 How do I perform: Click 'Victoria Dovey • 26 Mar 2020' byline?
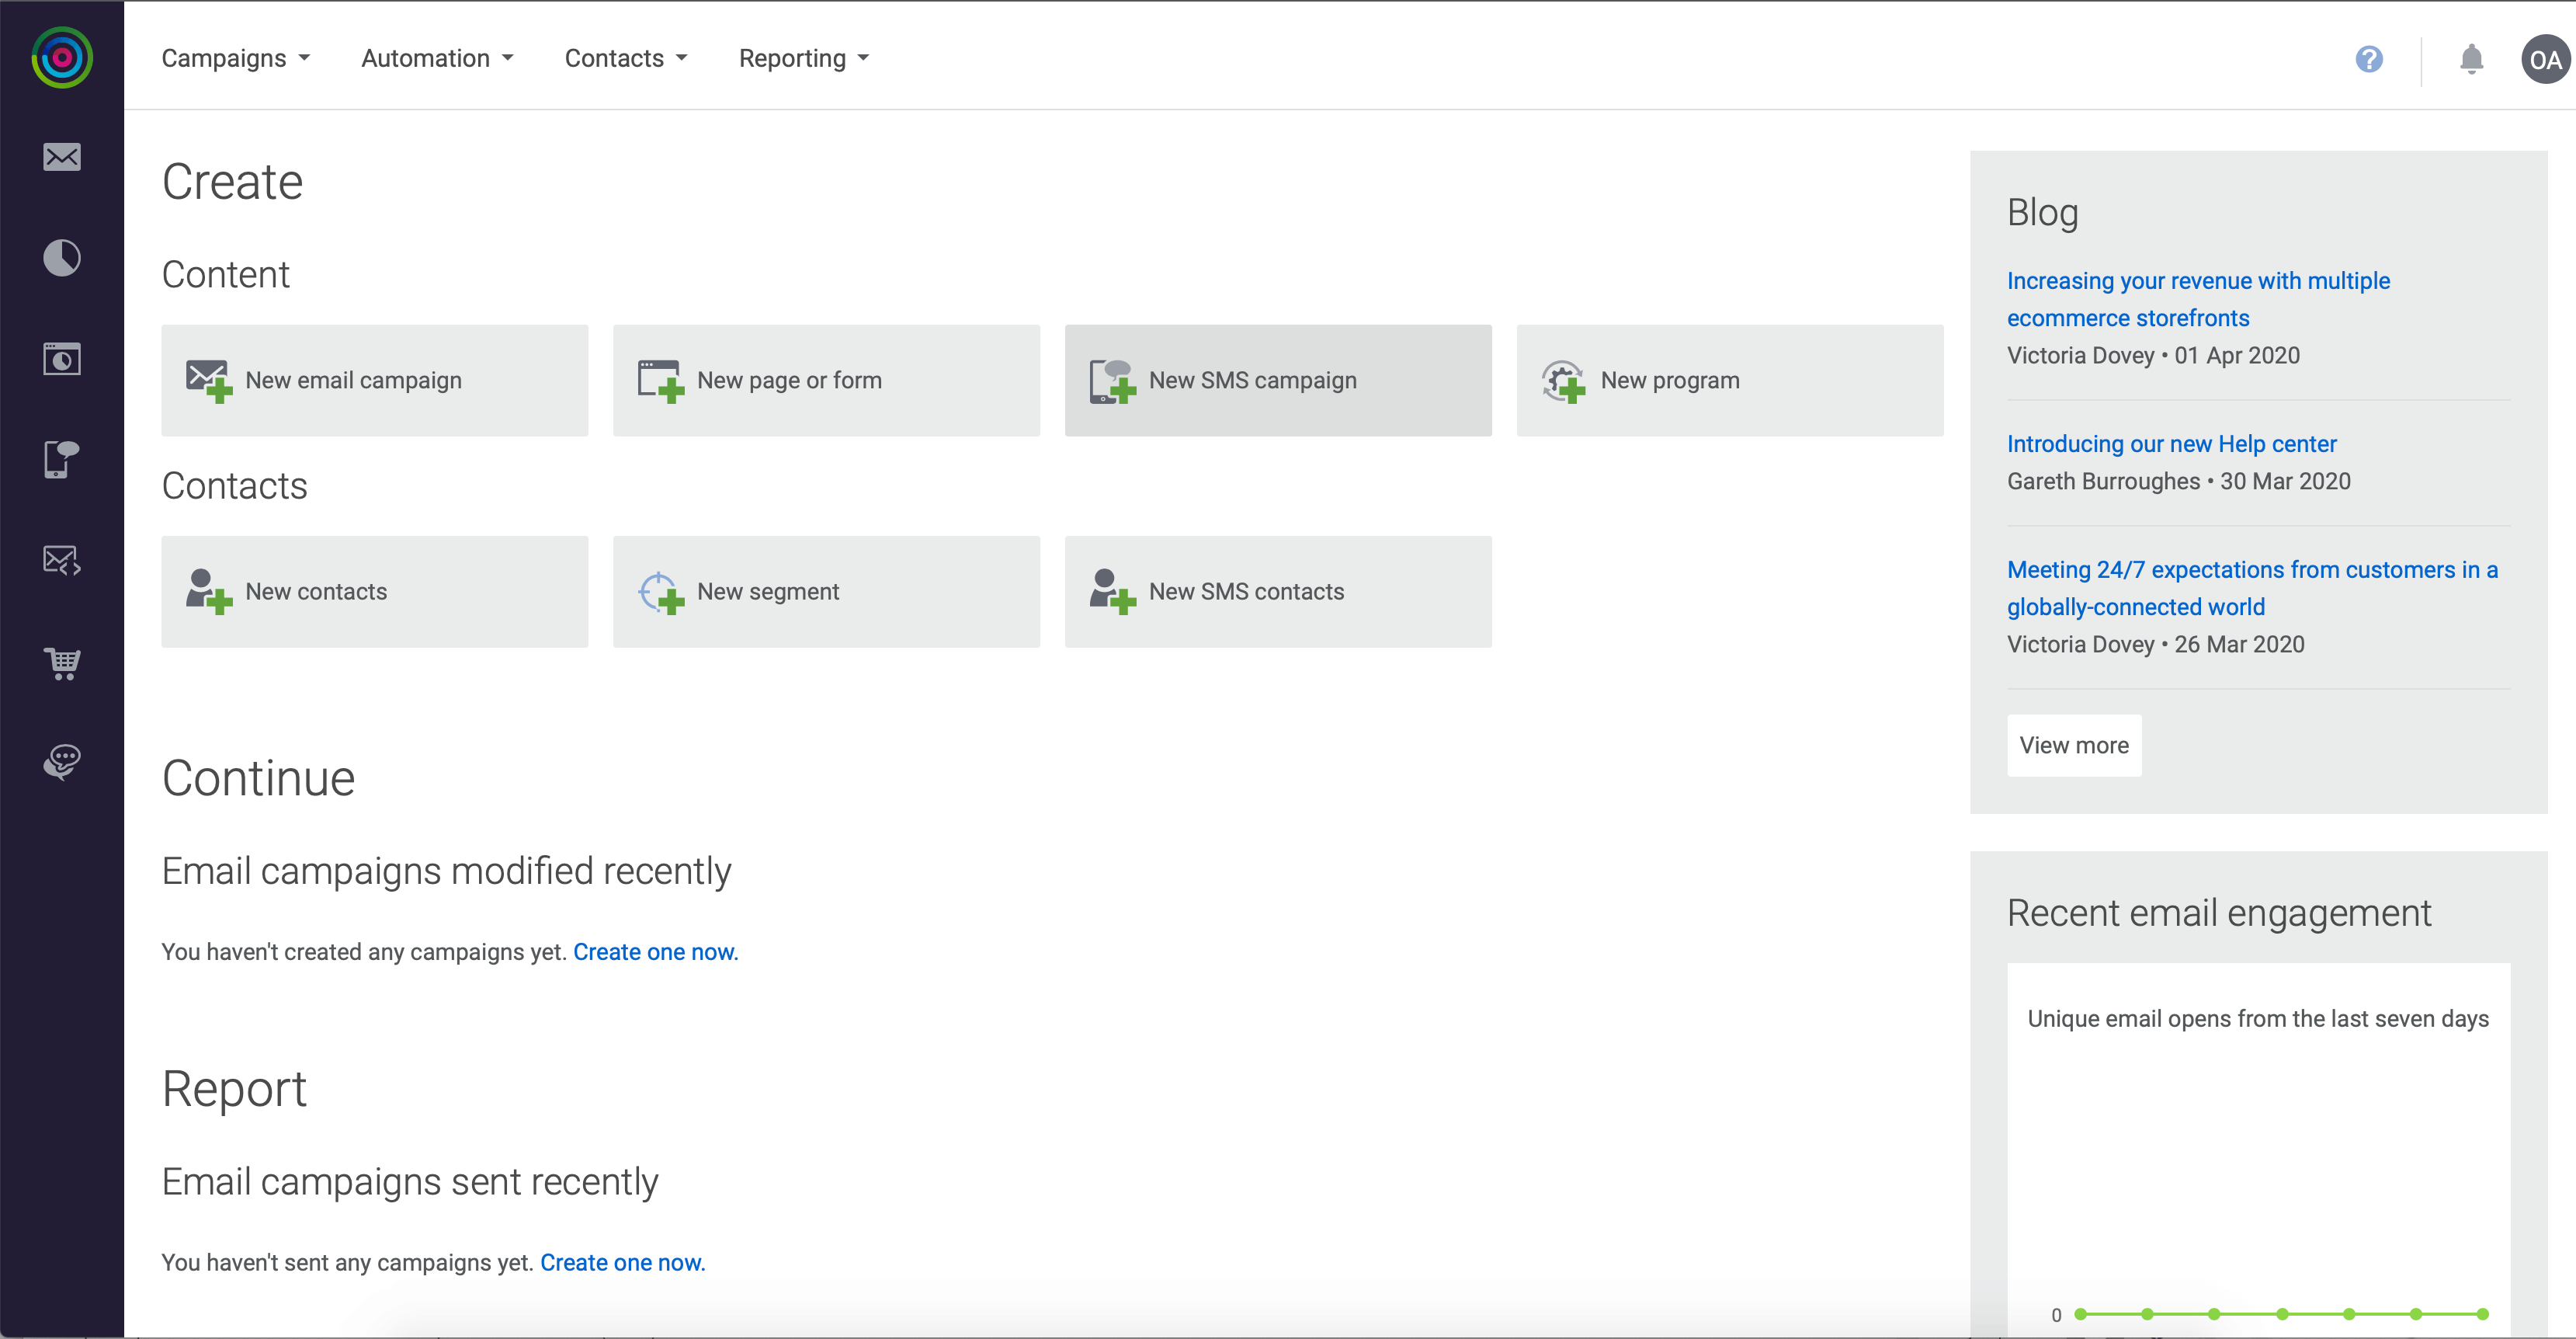click(x=2155, y=645)
